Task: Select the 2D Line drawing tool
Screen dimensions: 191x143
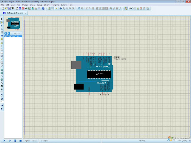Action: coord(2,67)
